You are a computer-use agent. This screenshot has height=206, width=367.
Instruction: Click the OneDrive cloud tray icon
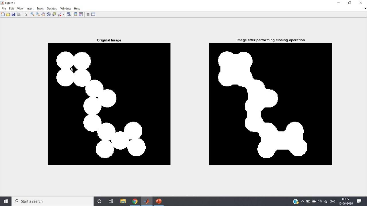pos(314,201)
